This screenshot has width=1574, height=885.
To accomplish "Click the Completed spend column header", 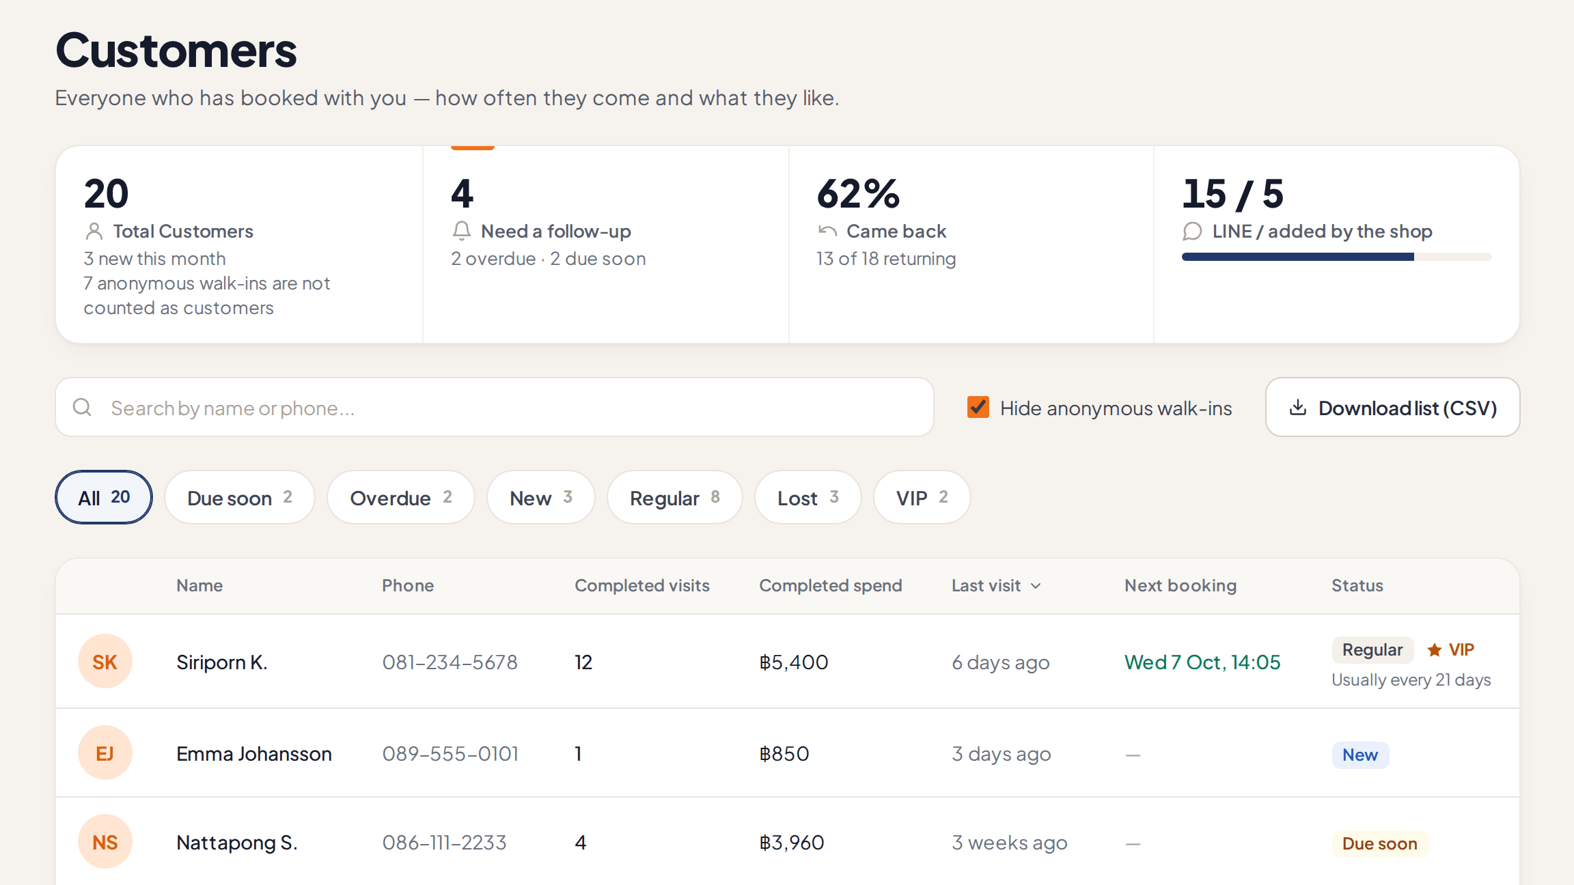I will coord(831,586).
